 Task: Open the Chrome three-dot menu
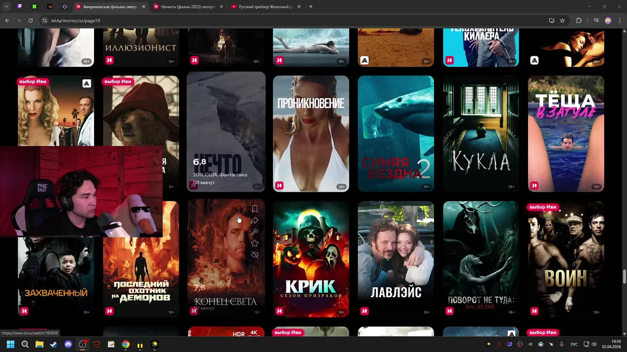point(620,21)
